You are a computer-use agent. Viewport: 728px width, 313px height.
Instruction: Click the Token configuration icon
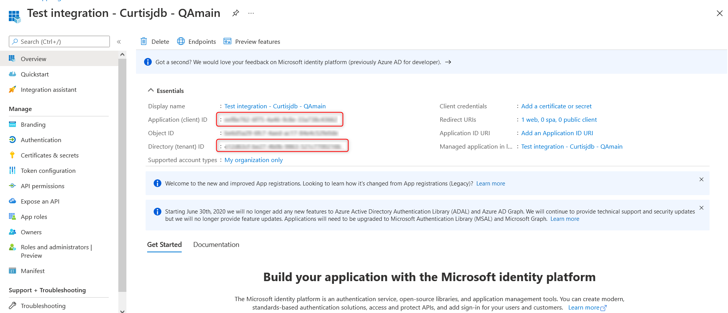12,170
